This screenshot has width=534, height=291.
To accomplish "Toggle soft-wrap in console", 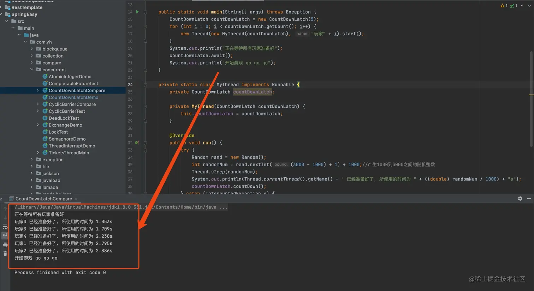I will click(x=5, y=227).
